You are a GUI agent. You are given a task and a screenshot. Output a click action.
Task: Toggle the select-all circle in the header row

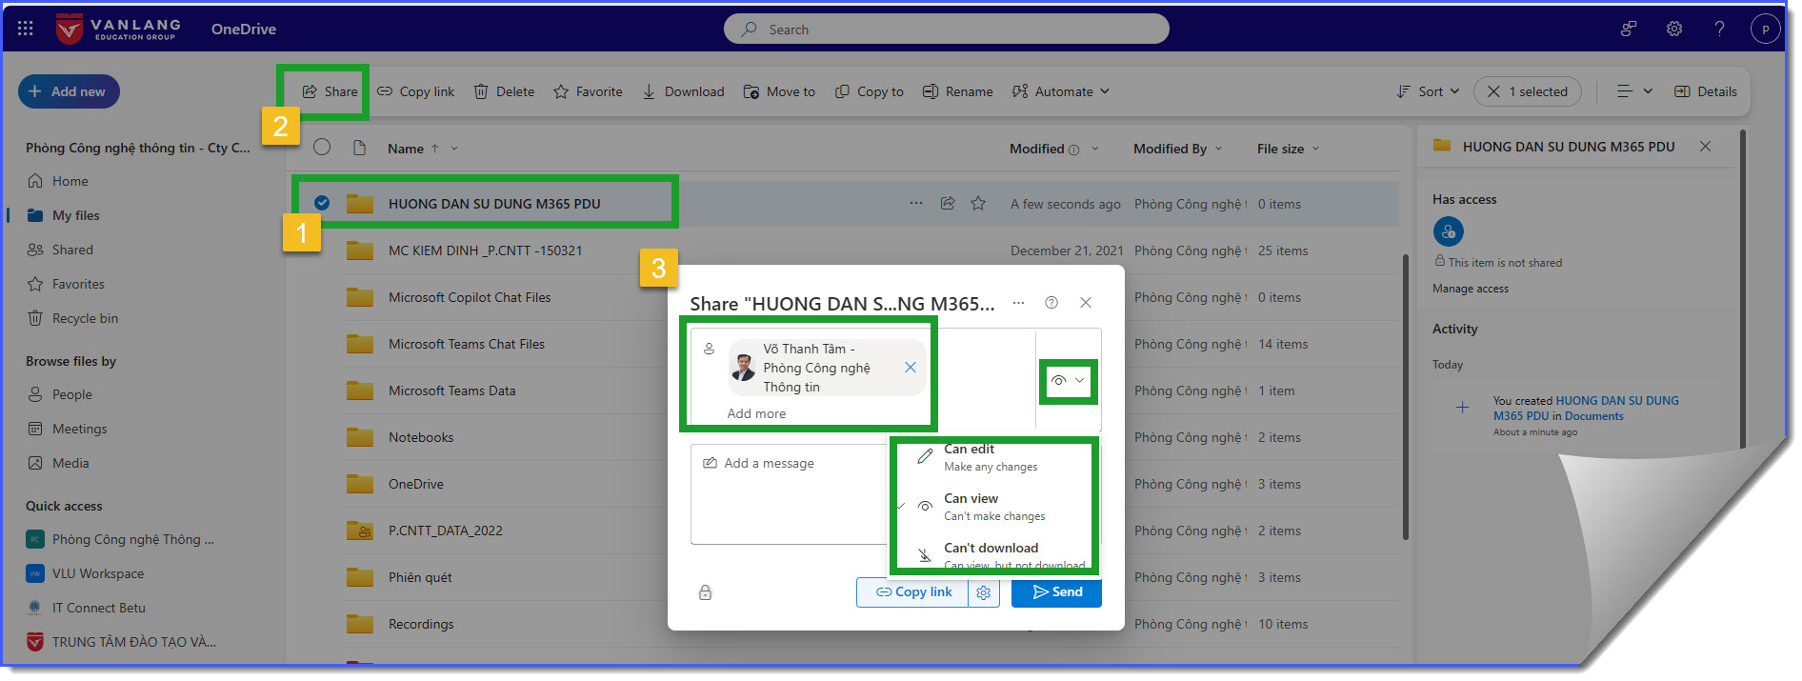[322, 147]
